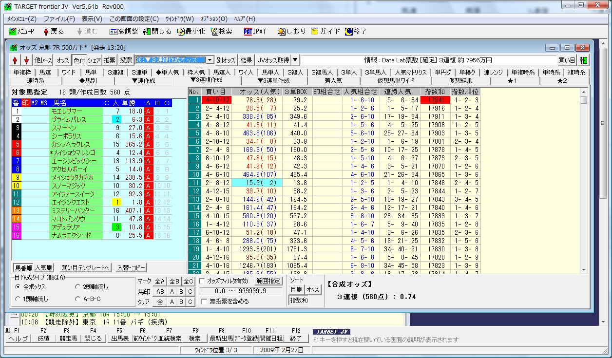Image resolution: width=612 pixels, height=358 pixels.
Task: Click the 範囲指定 button
Action: [x=269, y=281]
